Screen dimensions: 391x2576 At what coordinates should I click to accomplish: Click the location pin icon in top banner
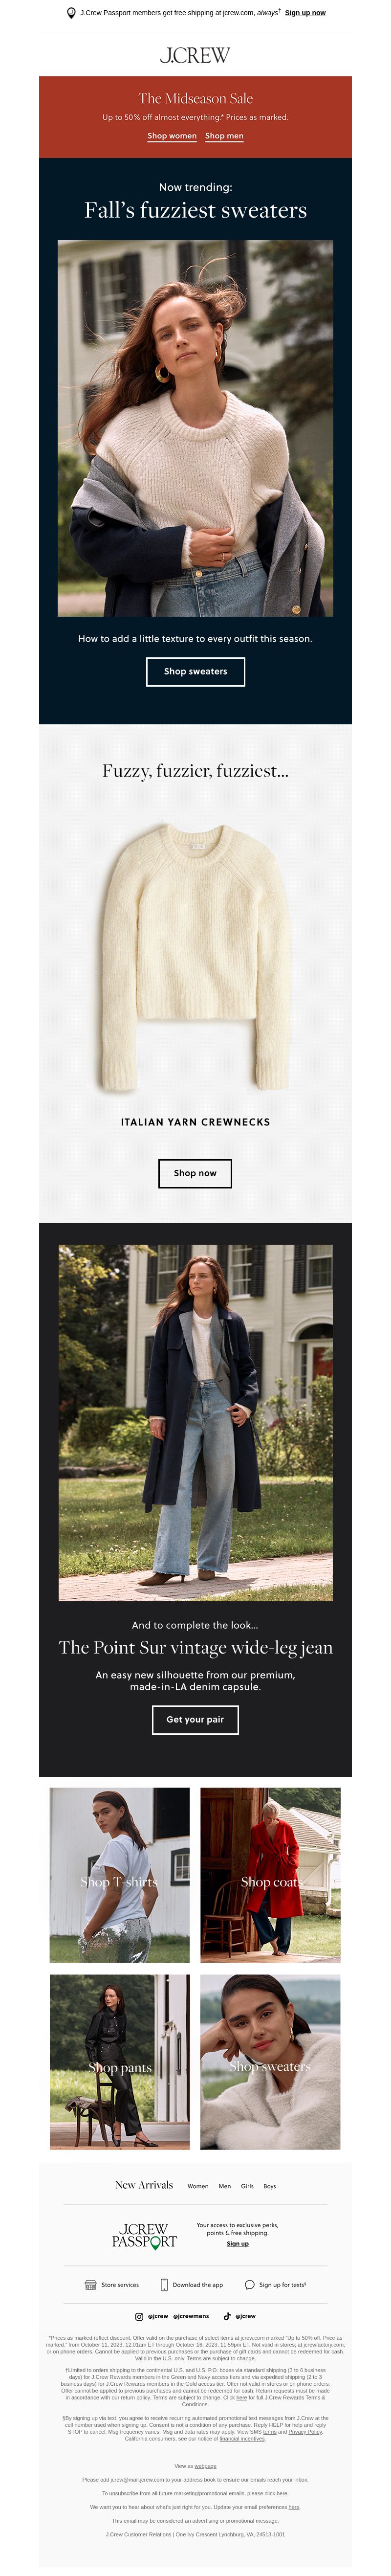point(71,13)
